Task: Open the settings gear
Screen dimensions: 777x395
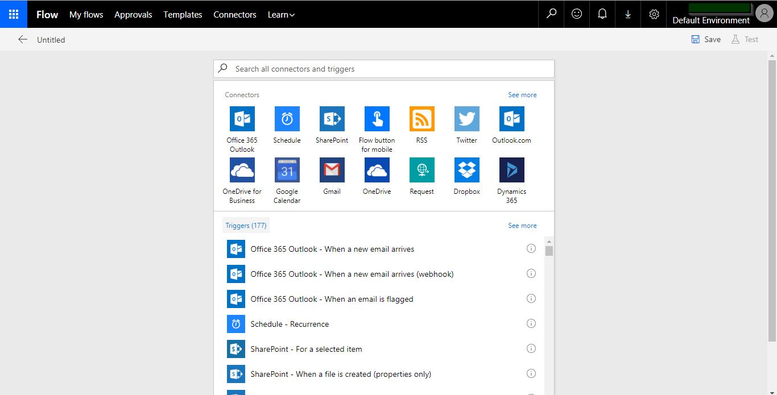Action: point(654,14)
